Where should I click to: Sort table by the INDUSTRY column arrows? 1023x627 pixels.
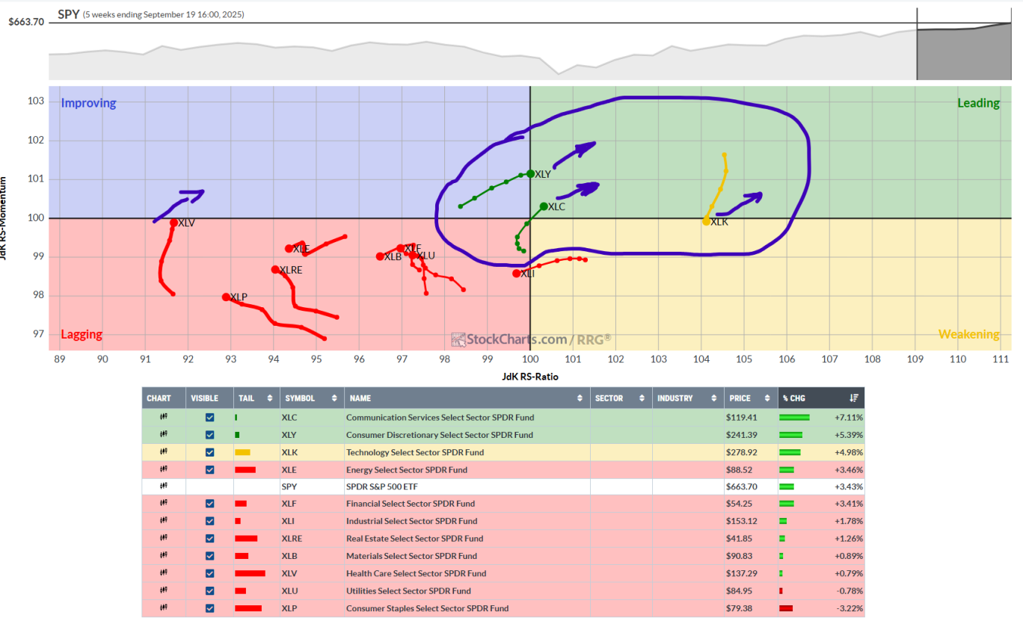(x=715, y=398)
